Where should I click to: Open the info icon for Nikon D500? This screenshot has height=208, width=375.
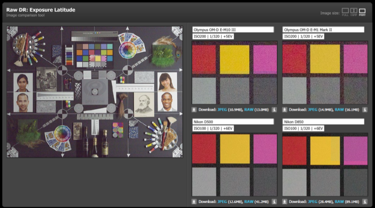pos(274,202)
